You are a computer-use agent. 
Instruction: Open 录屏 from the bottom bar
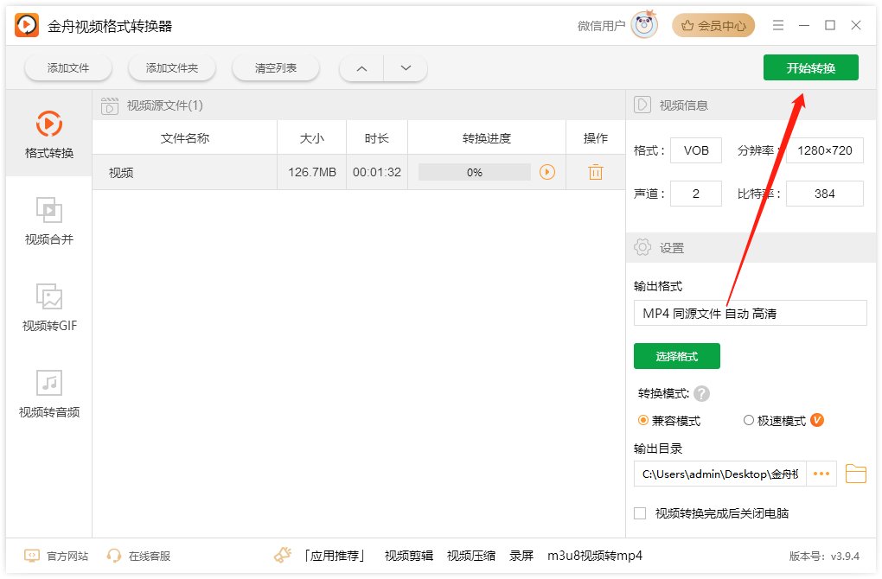tap(520, 556)
